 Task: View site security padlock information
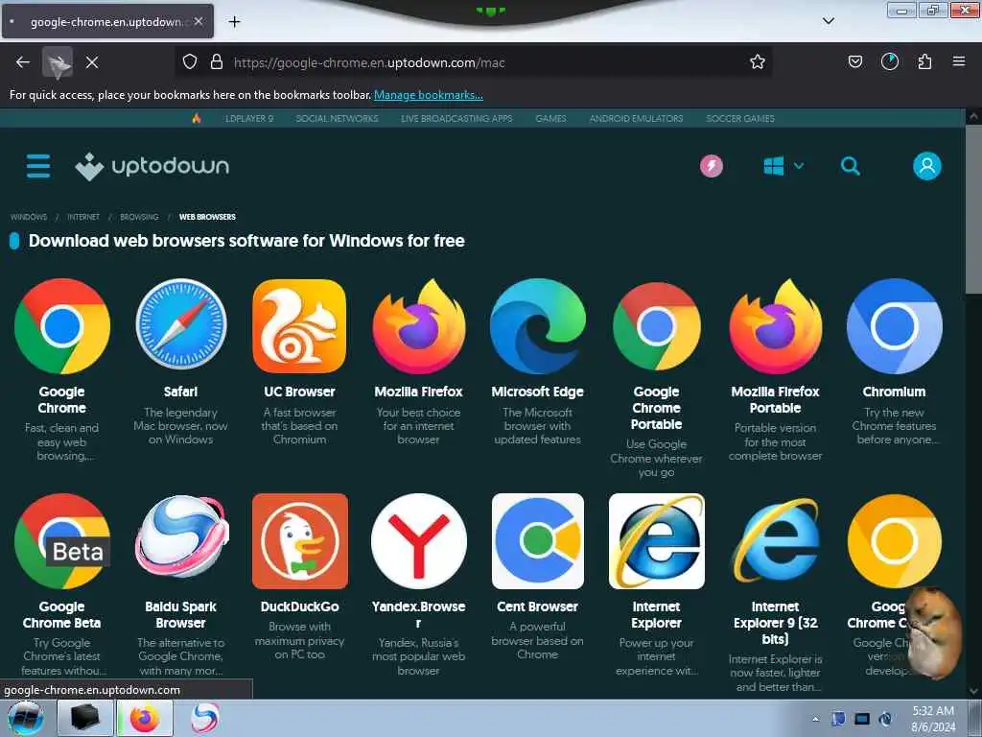[217, 61]
